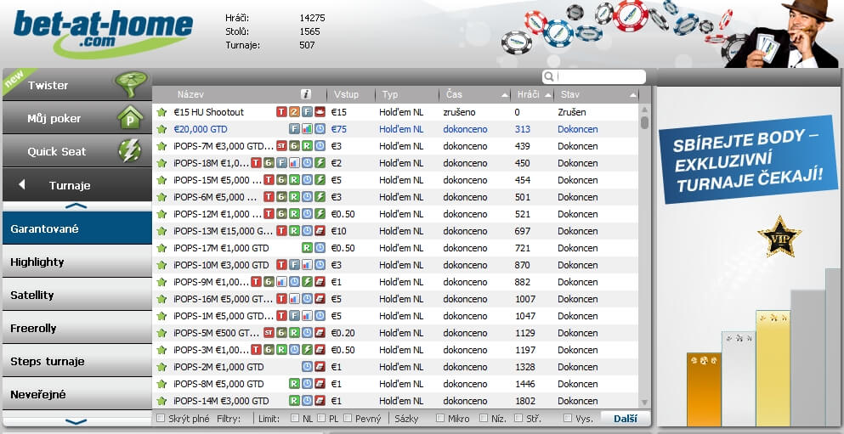The height and width of the screenshot is (434, 844).
Task: Enable the Skrýt plné checkbox
Action: (x=161, y=419)
